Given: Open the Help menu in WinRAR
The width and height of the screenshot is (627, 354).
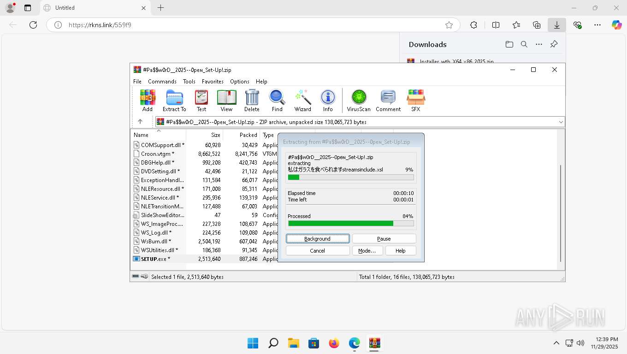Looking at the screenshot, I should pos(261,82).
